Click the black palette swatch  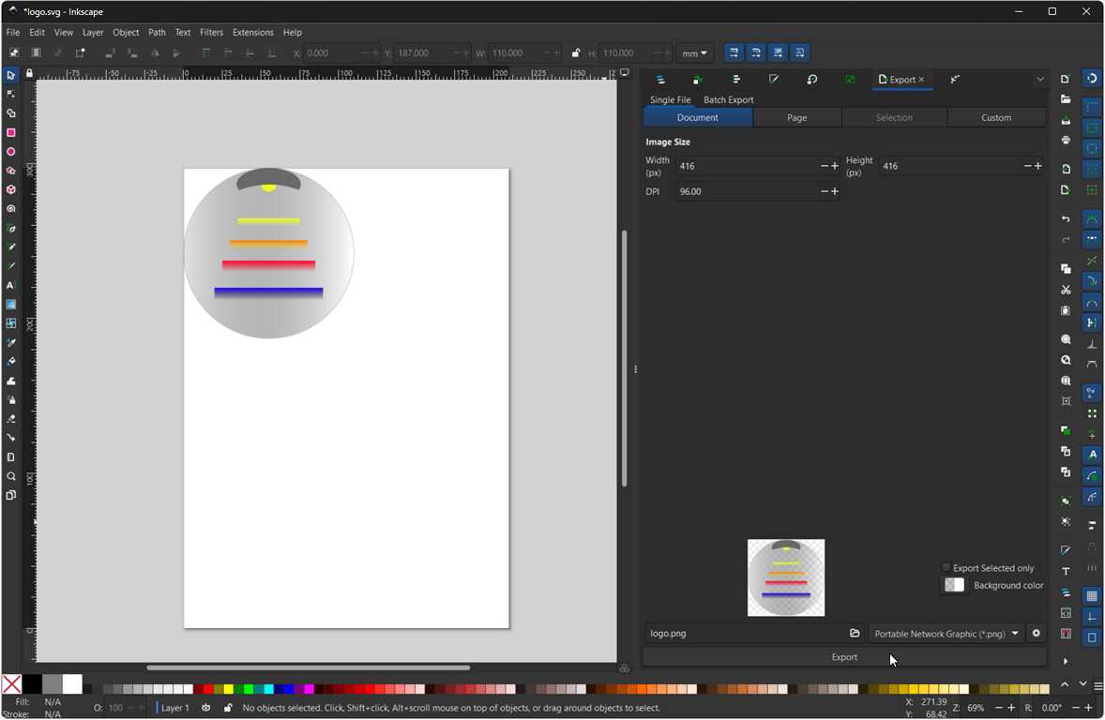(31, 684)
